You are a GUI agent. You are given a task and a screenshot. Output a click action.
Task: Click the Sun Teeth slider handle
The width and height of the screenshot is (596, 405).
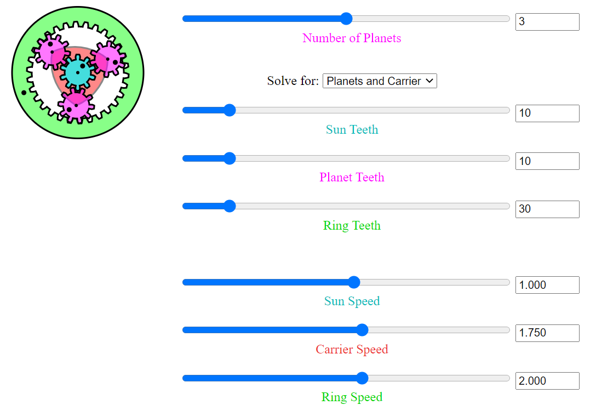pyautogui.click(x=230, y=110)
